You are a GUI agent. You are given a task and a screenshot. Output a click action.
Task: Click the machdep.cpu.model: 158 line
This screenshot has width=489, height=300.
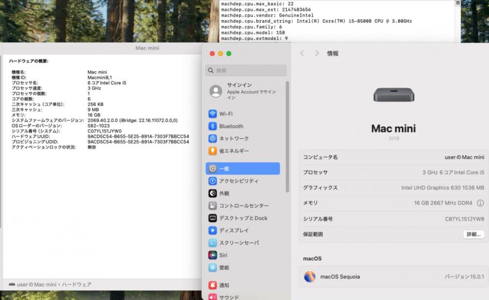point(253,33)
